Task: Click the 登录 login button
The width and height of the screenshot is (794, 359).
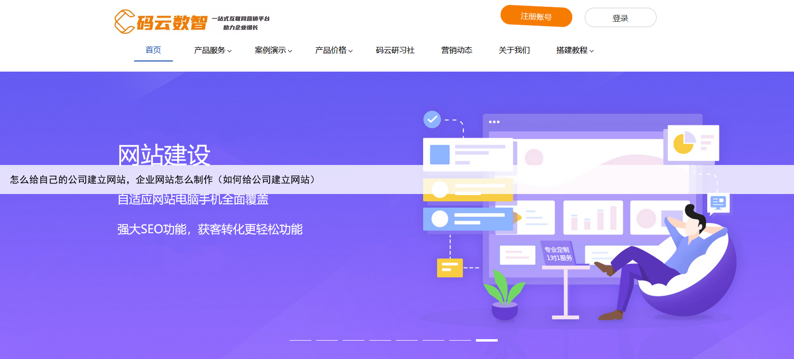Action: [x=620, y=18]
